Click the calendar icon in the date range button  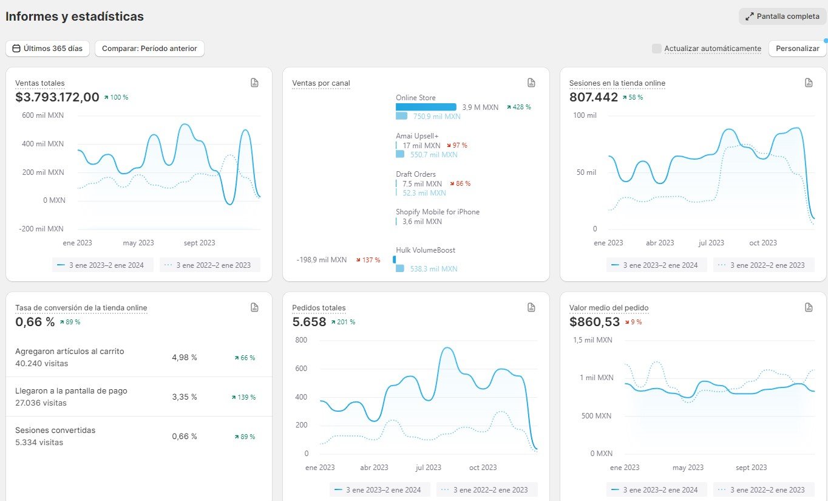click(x=16, y=49)
